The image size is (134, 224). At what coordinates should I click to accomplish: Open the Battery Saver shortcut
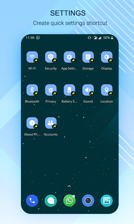click(x=70, y=90)
